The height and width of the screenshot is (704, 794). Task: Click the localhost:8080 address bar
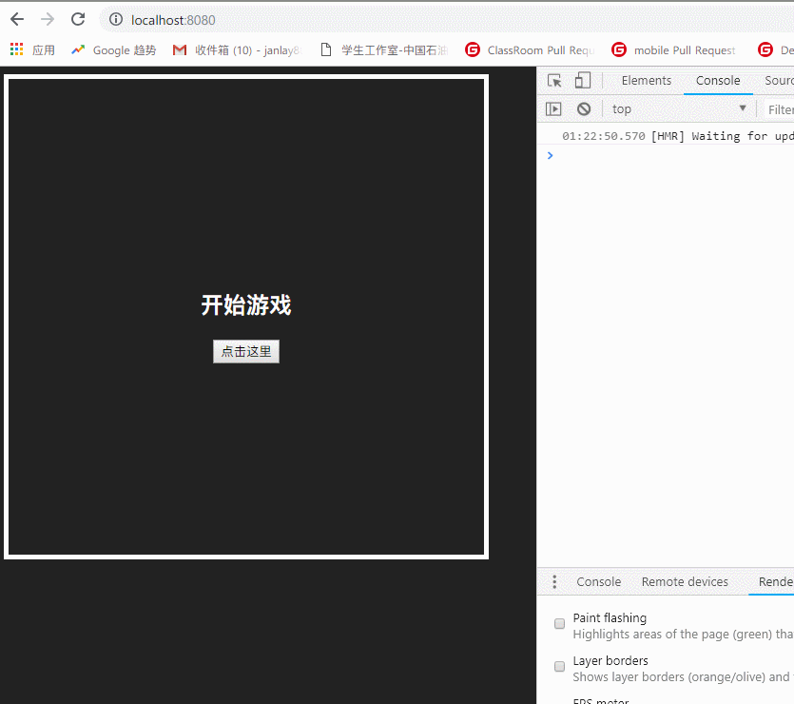[x=446, y=20]
